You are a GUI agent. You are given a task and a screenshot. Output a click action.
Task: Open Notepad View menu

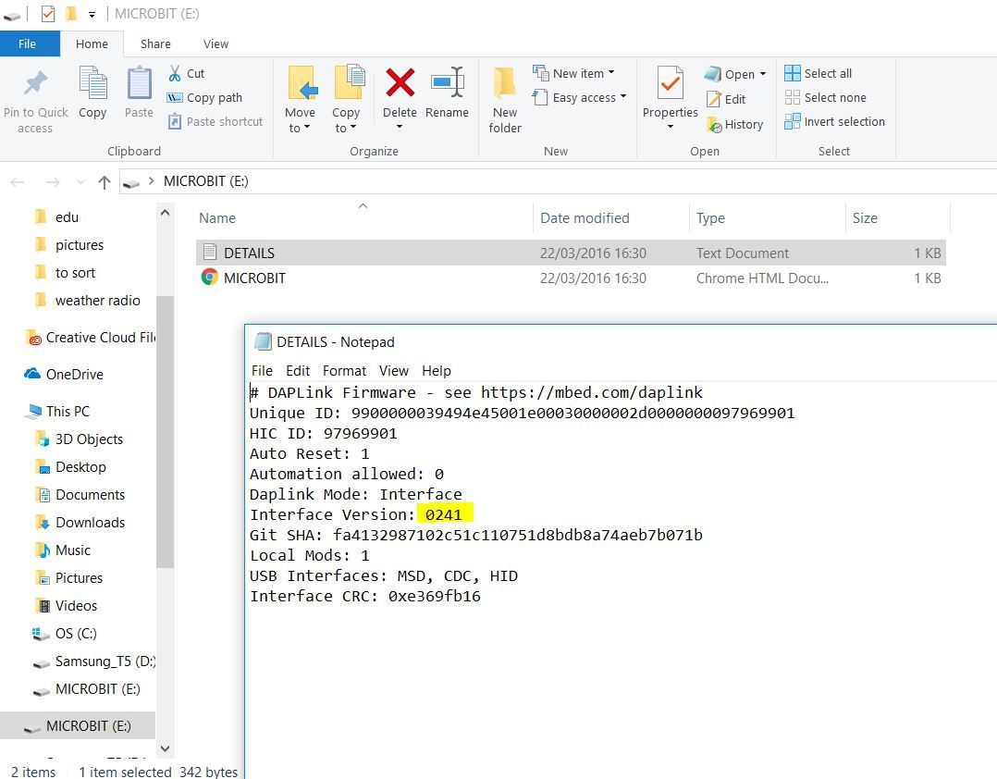[x=394, y=371]
